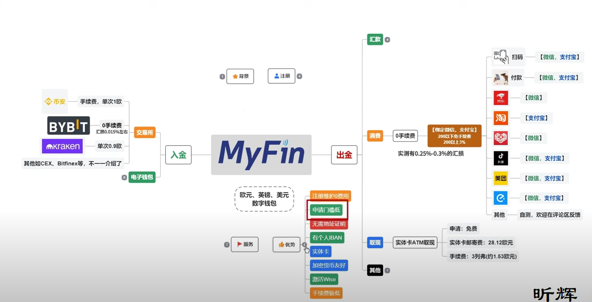Viewport: 592px width, 302px height.
Task: Click the 单次0.9欧 text
Action: 109,146
